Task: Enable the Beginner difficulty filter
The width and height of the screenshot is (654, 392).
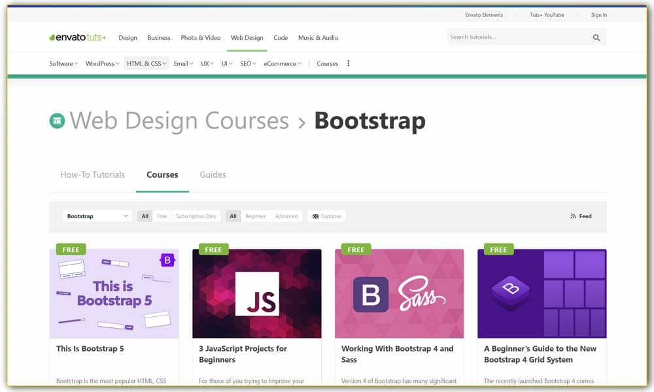Action: point(255,216)
